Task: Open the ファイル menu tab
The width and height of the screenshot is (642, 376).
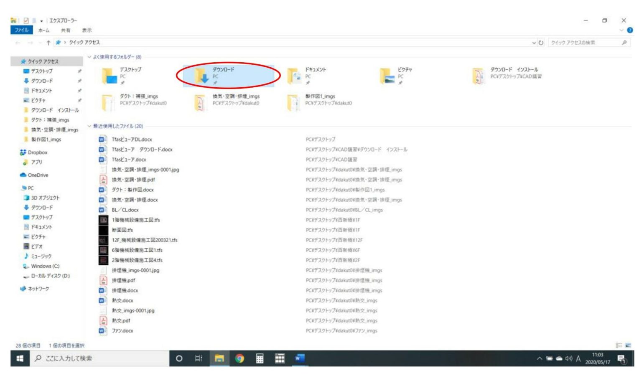Action: click(21, 30)
